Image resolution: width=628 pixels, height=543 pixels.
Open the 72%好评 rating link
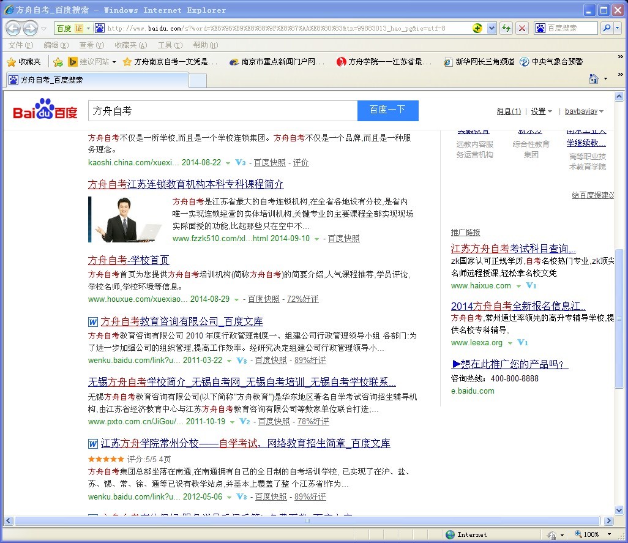click(x=303, y=299)
